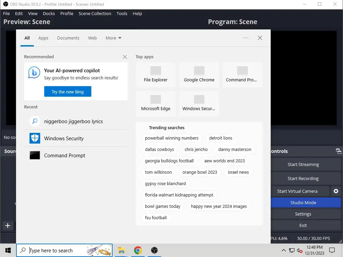Viewport: 343px width, 257px height.
Task: Select 'chris jericho' trending search
Action: tap(196, 150)
